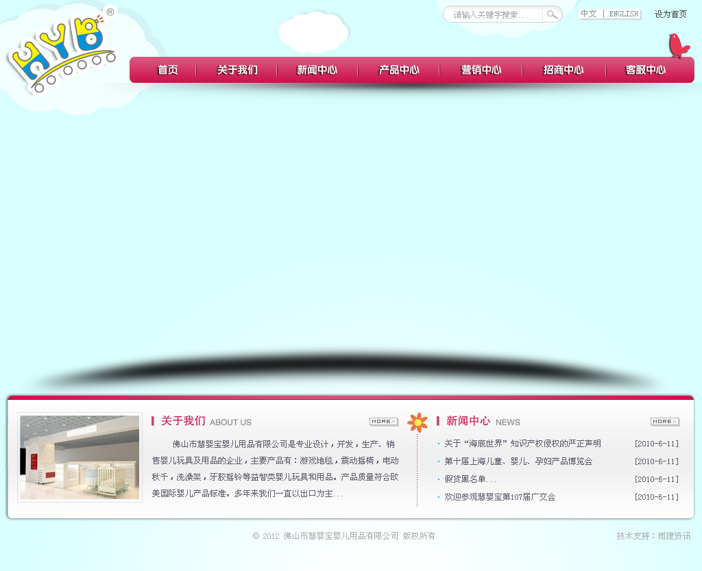The image size is (702, 571).
Task: Select 招商中心 in the navigation bar
Action: pyautogui.click(x=564, y=70)
